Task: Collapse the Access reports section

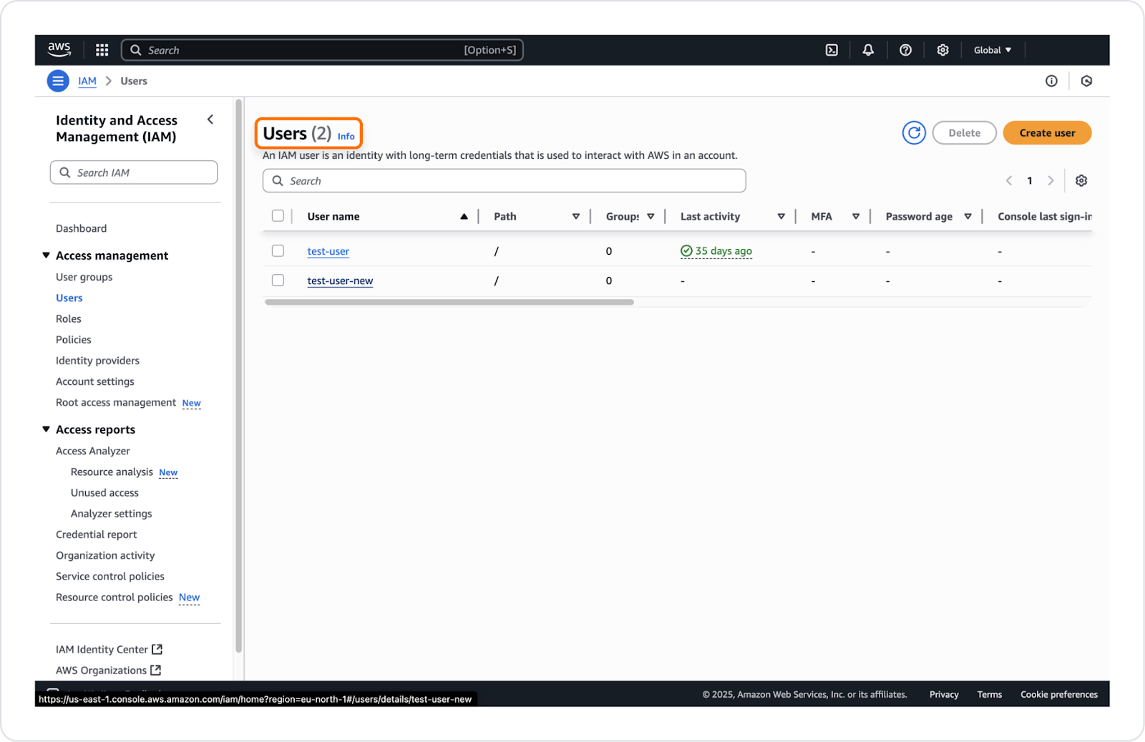Action: tap(46, 429)
